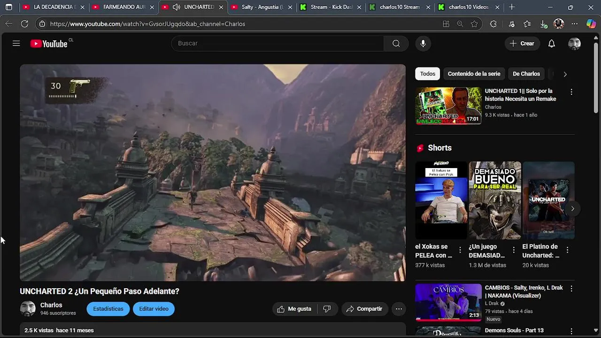Image resolution: width=601 pixels, height=338 pixels.
Task: View site information lock icon
Action: tap(42, 24)
